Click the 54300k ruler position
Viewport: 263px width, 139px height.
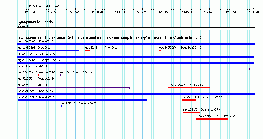pos(75,12)
